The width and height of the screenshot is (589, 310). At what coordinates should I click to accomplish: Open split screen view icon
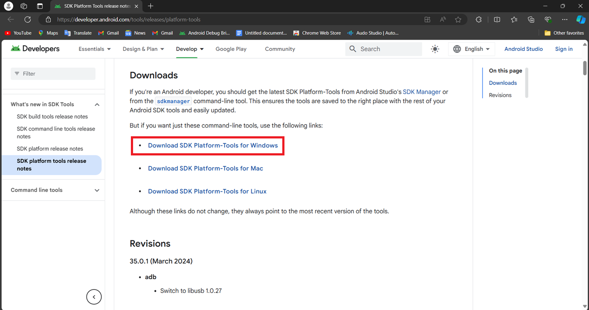(497, 20)
